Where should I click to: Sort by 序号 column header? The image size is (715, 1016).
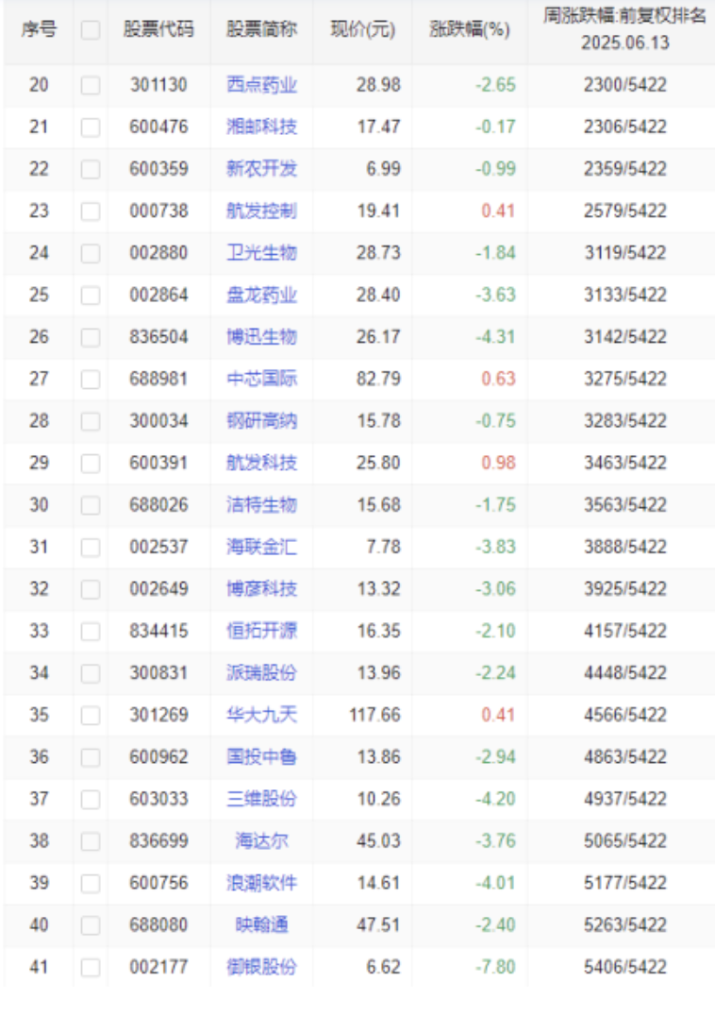click(39, 29)
